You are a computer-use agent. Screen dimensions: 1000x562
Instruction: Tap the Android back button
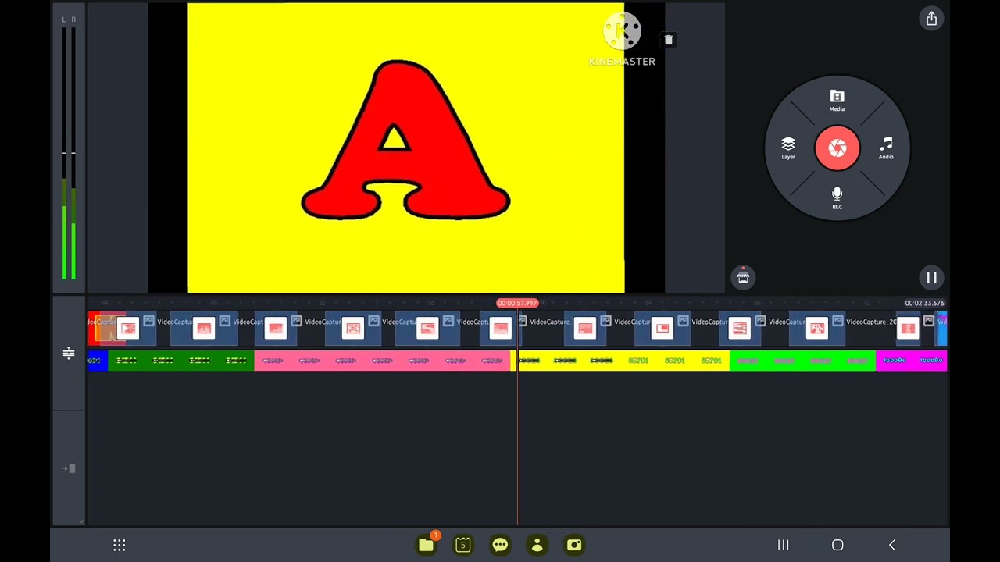tap(892, 545)
